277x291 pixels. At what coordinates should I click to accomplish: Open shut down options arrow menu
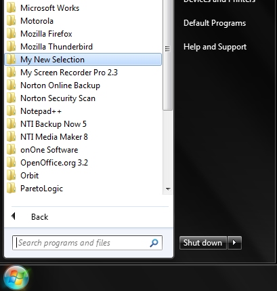tap(234, 243)
